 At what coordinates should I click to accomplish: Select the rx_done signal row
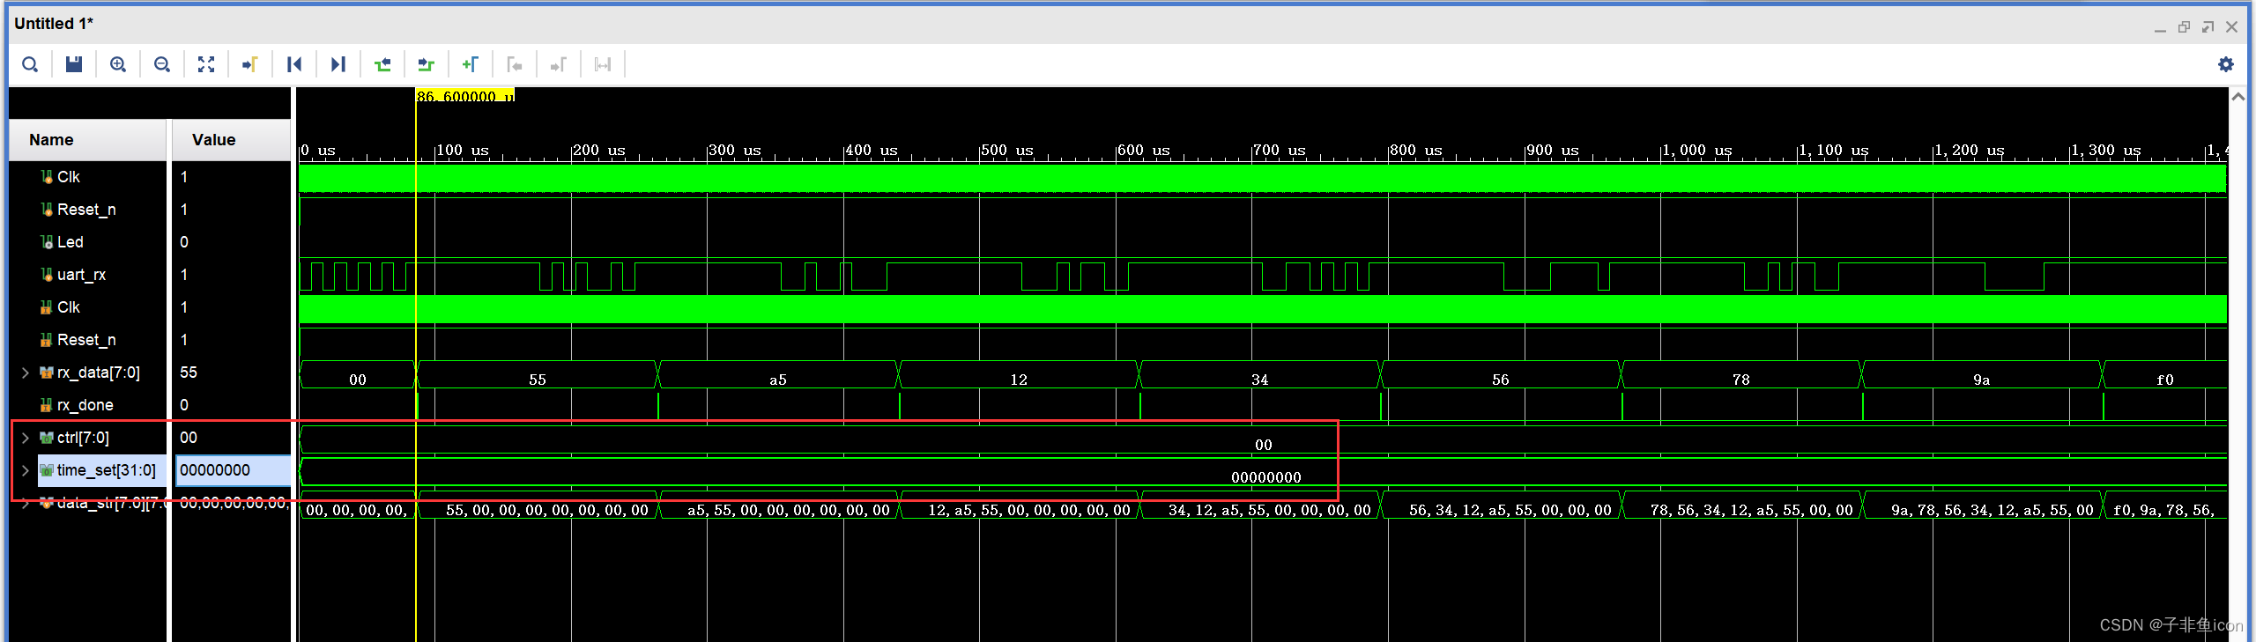[x=85, y=405]
